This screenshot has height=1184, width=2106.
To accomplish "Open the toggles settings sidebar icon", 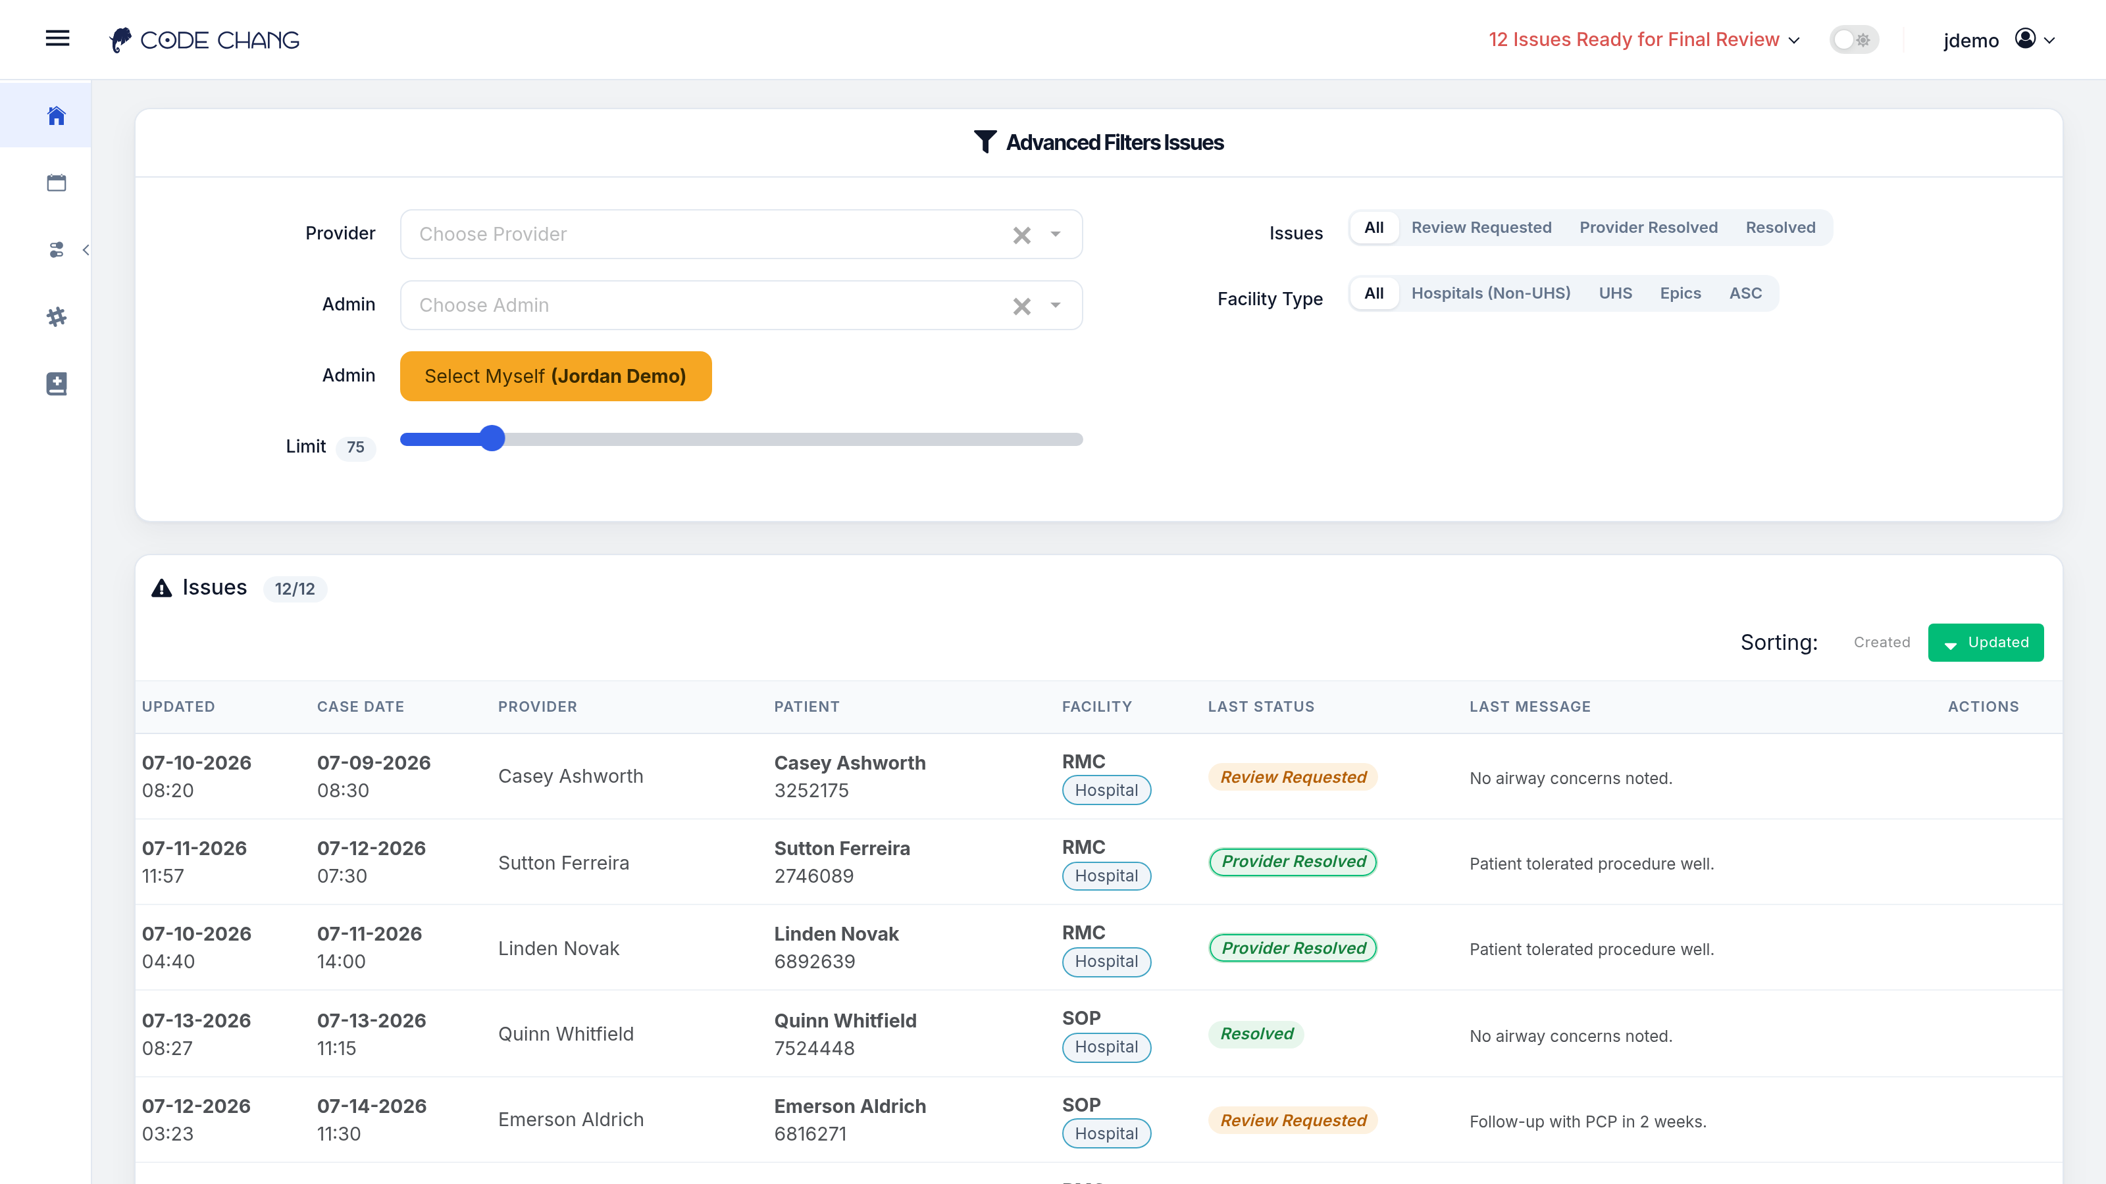I will pos(57,249).
